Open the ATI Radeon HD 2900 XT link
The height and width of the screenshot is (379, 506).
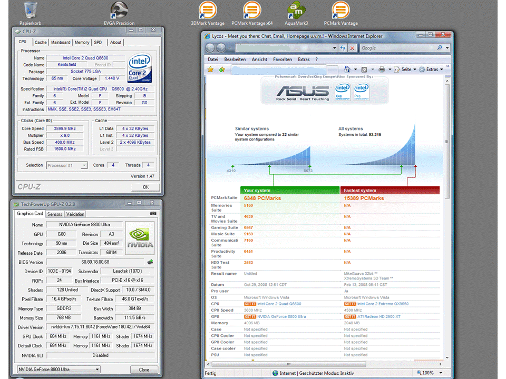(x=379, y=316)
